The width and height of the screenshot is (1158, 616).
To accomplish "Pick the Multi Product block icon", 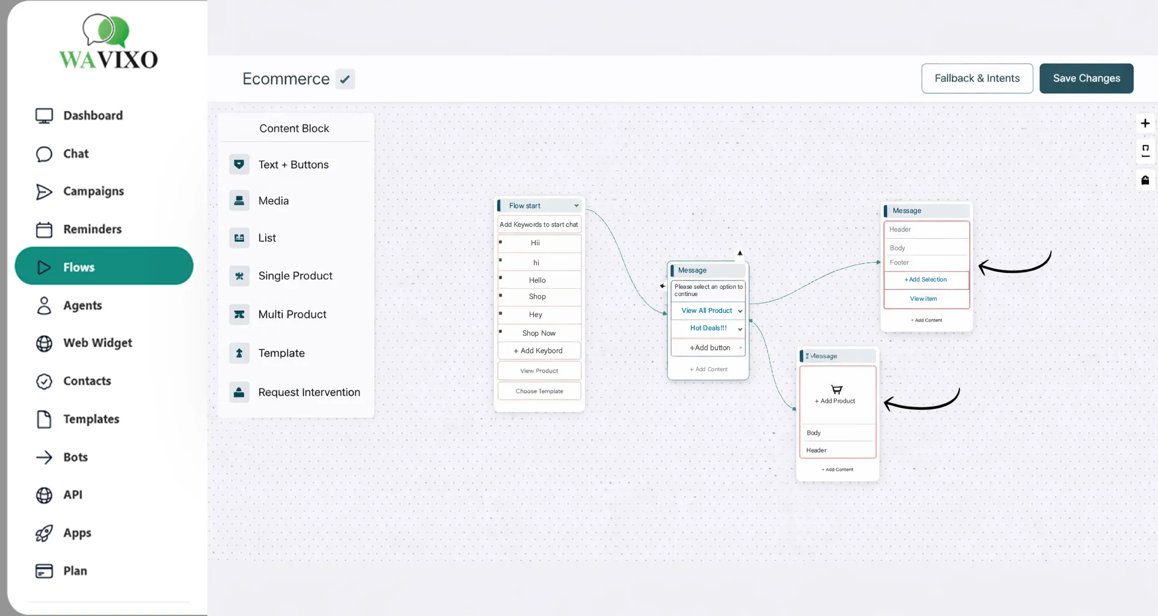I will [239, 315].
